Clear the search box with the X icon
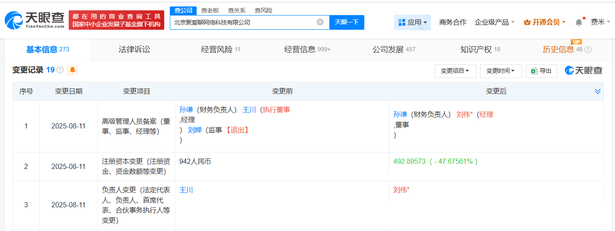Image resolution: width=615 pixels, height=231 pixels. 320,22
